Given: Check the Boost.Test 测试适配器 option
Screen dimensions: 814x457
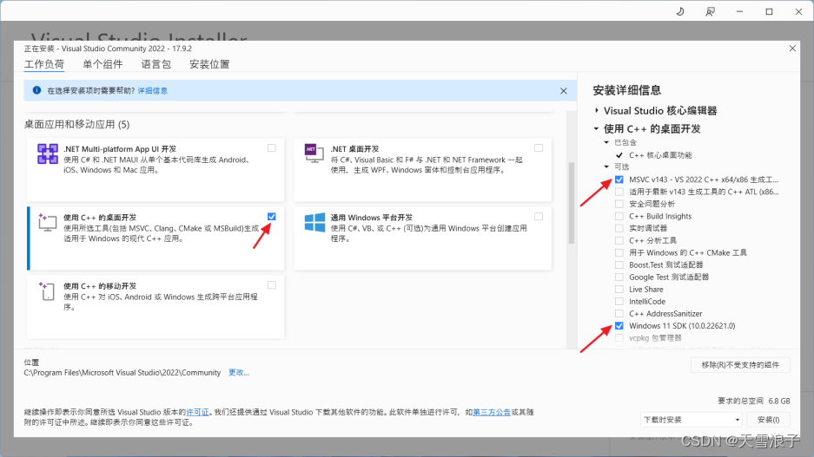Looking at the screenshot, I should pos(619,264).
